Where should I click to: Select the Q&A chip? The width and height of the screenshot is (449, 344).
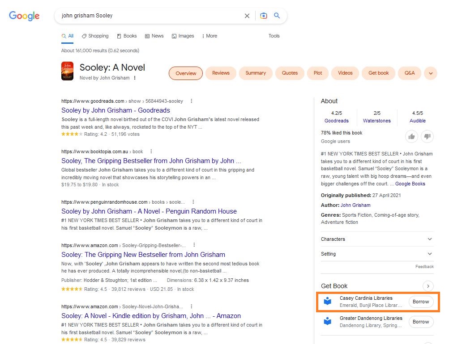(410, 73)
